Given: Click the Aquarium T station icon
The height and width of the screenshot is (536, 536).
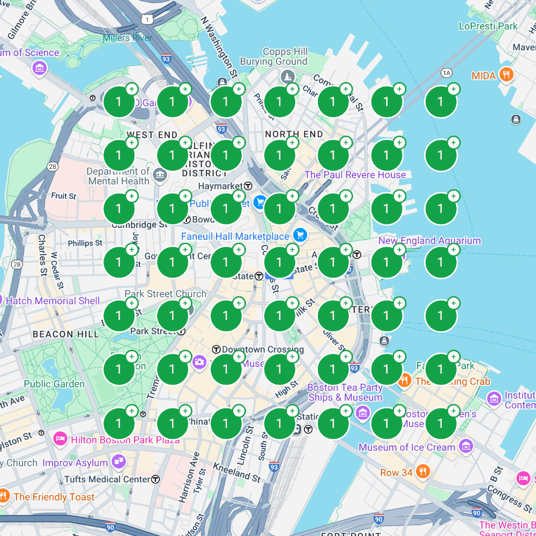Looking at the screenshot, I should click(357, 254).
